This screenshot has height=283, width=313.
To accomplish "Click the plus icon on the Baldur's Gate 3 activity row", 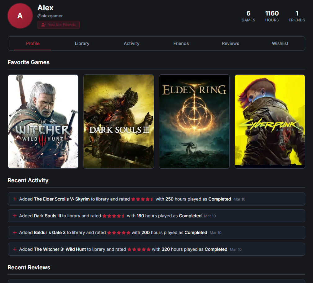I will (x=15, y=232).
